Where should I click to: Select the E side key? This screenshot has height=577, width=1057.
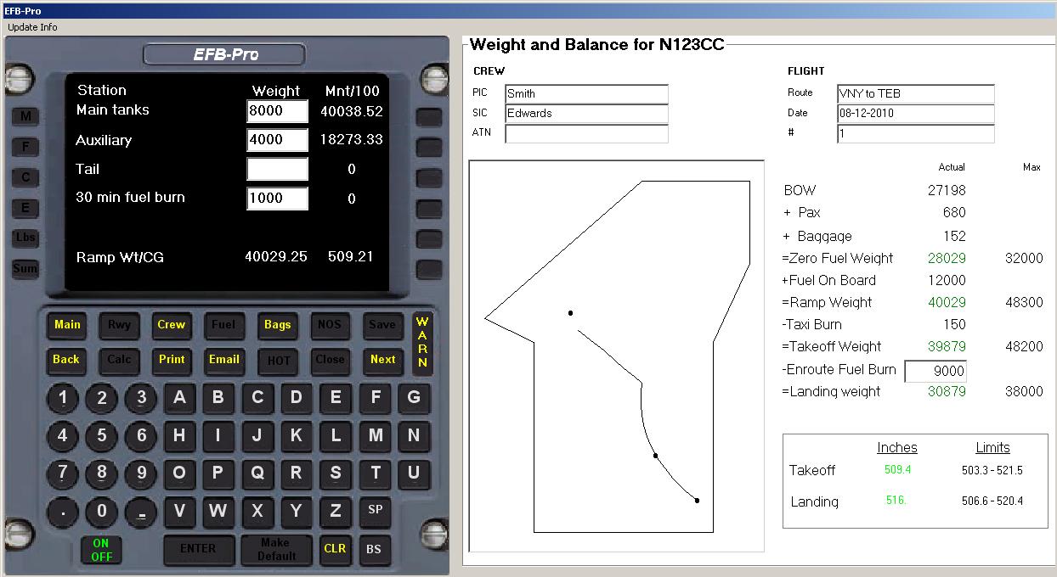coord(25,208)
